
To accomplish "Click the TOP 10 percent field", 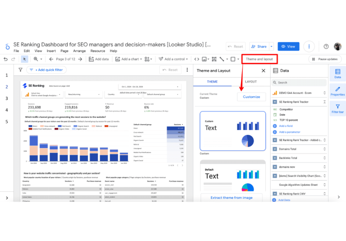I will click(289, 120).
